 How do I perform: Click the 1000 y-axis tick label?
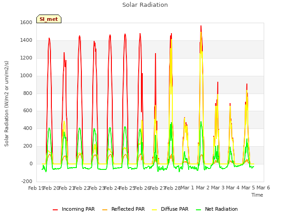tap(26, 76)
